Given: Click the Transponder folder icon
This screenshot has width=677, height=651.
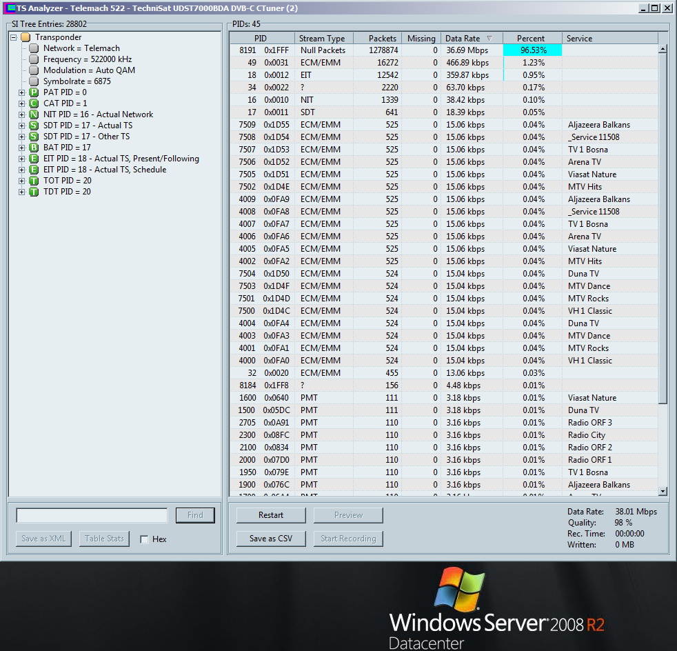Looking at the screenshot, I should point(26,37).
